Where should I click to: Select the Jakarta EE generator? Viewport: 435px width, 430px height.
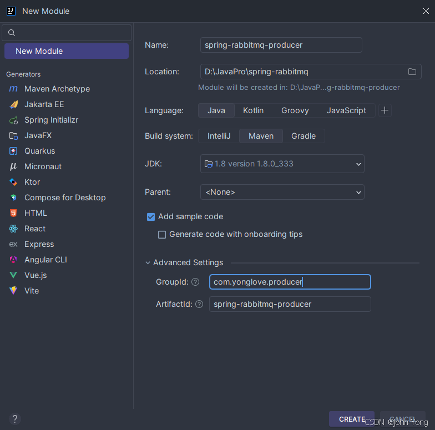(67, 104)
